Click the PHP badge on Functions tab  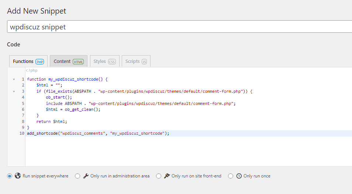40,62
